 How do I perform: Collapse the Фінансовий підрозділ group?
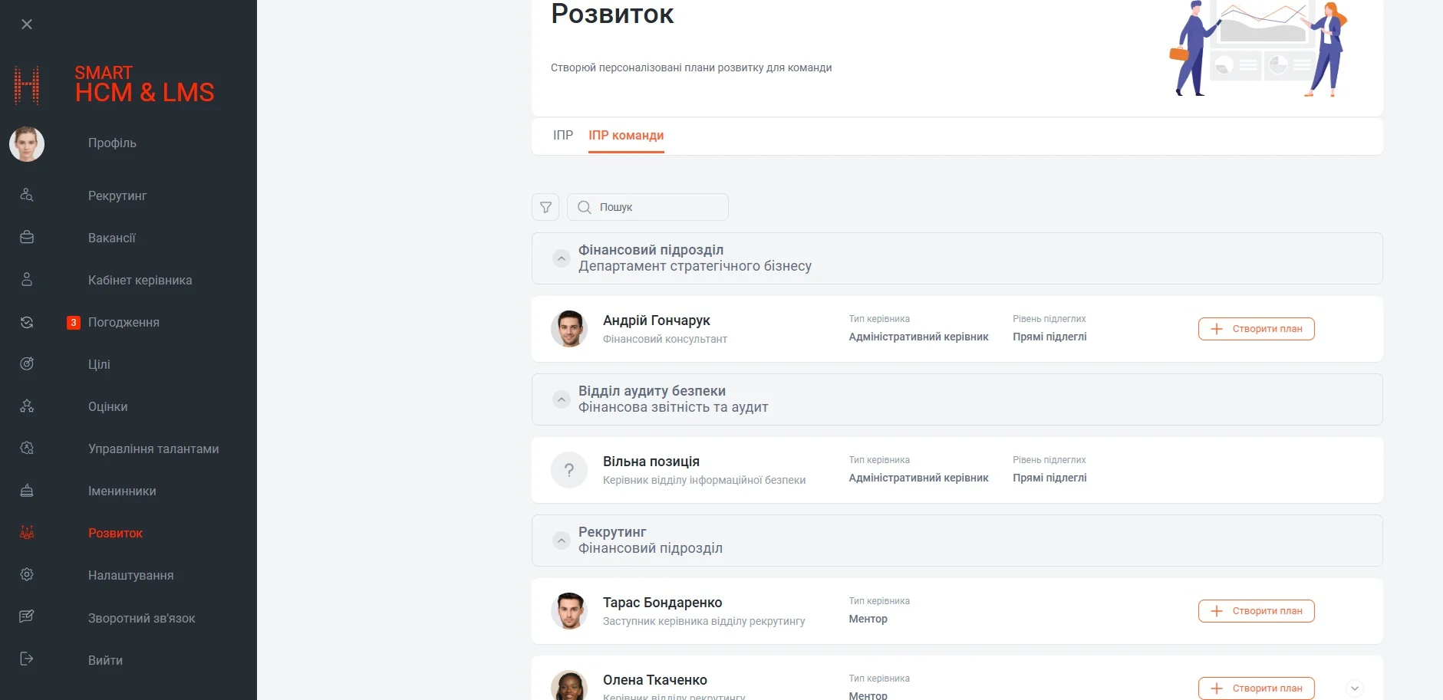click(x=562, y=258)
